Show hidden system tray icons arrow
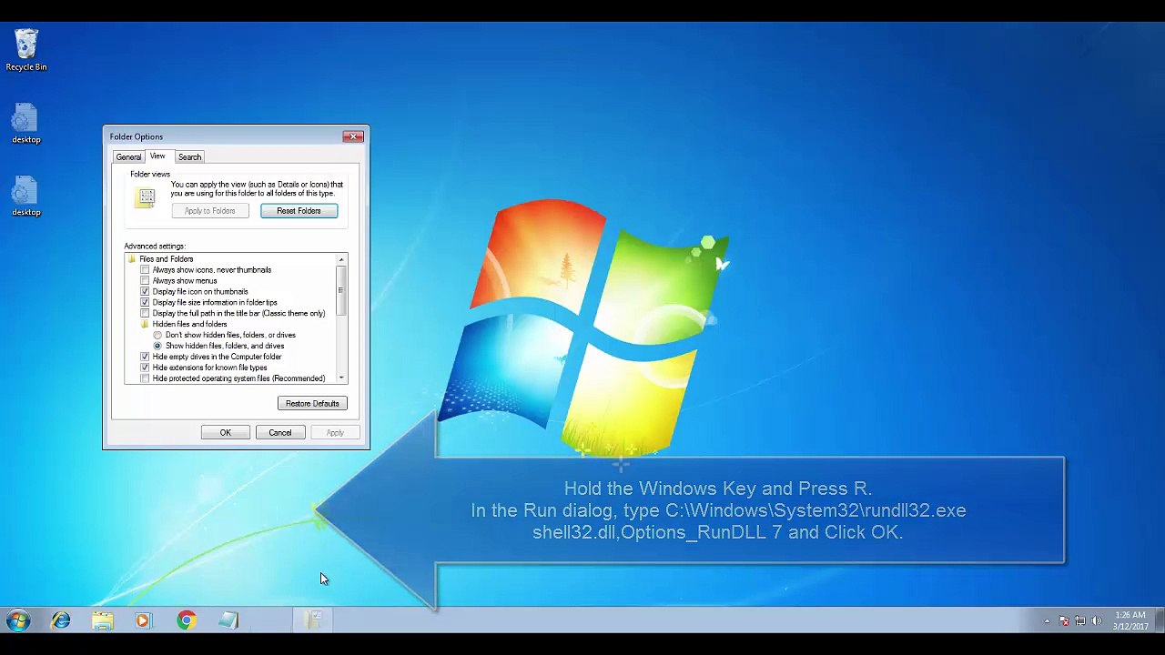 (1047, 621)
